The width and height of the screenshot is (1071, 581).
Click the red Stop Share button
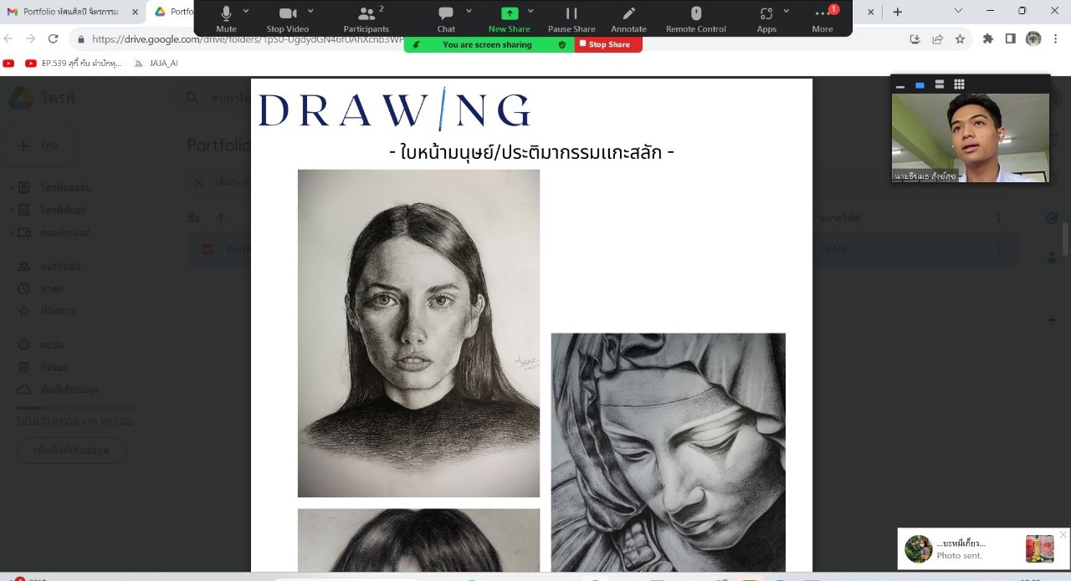tap(608, 44)
